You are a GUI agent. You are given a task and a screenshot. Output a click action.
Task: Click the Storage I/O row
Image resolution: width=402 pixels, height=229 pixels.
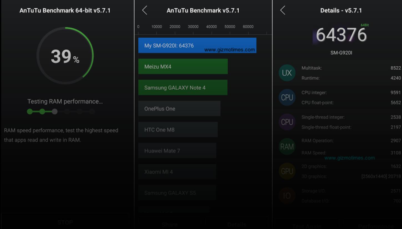tap(351, 191)
